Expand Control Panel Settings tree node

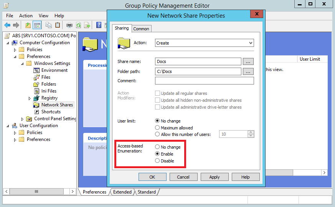(22, 119)
